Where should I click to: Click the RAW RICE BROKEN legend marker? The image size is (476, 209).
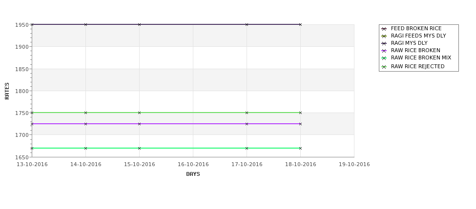point(384,51)
